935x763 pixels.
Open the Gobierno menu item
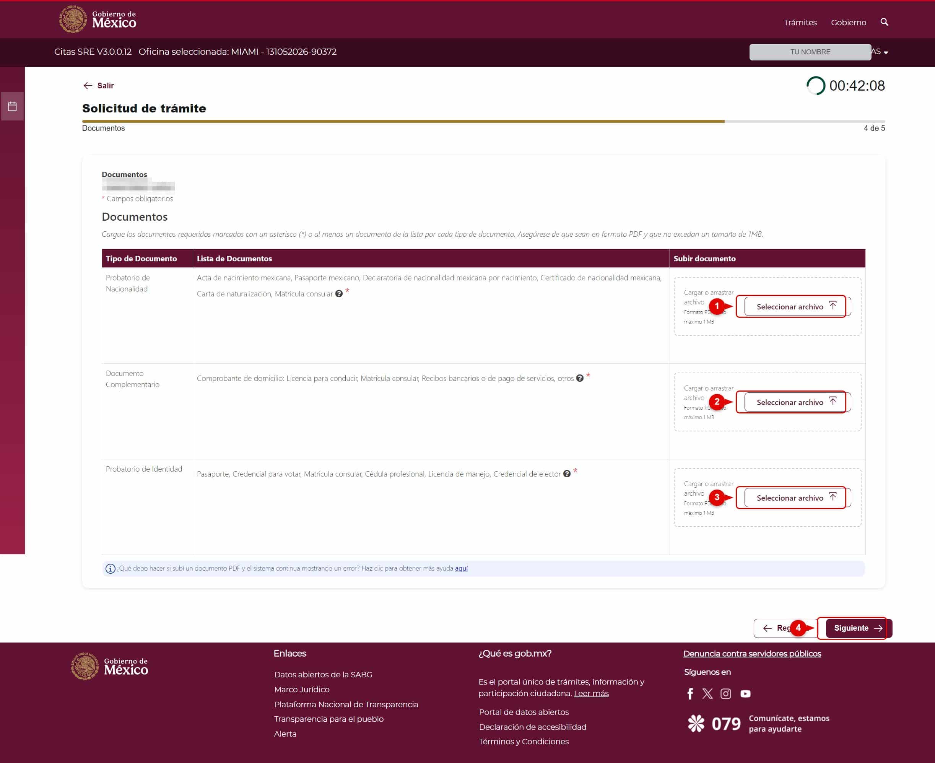pyautogui.click(x=849, y=23)
